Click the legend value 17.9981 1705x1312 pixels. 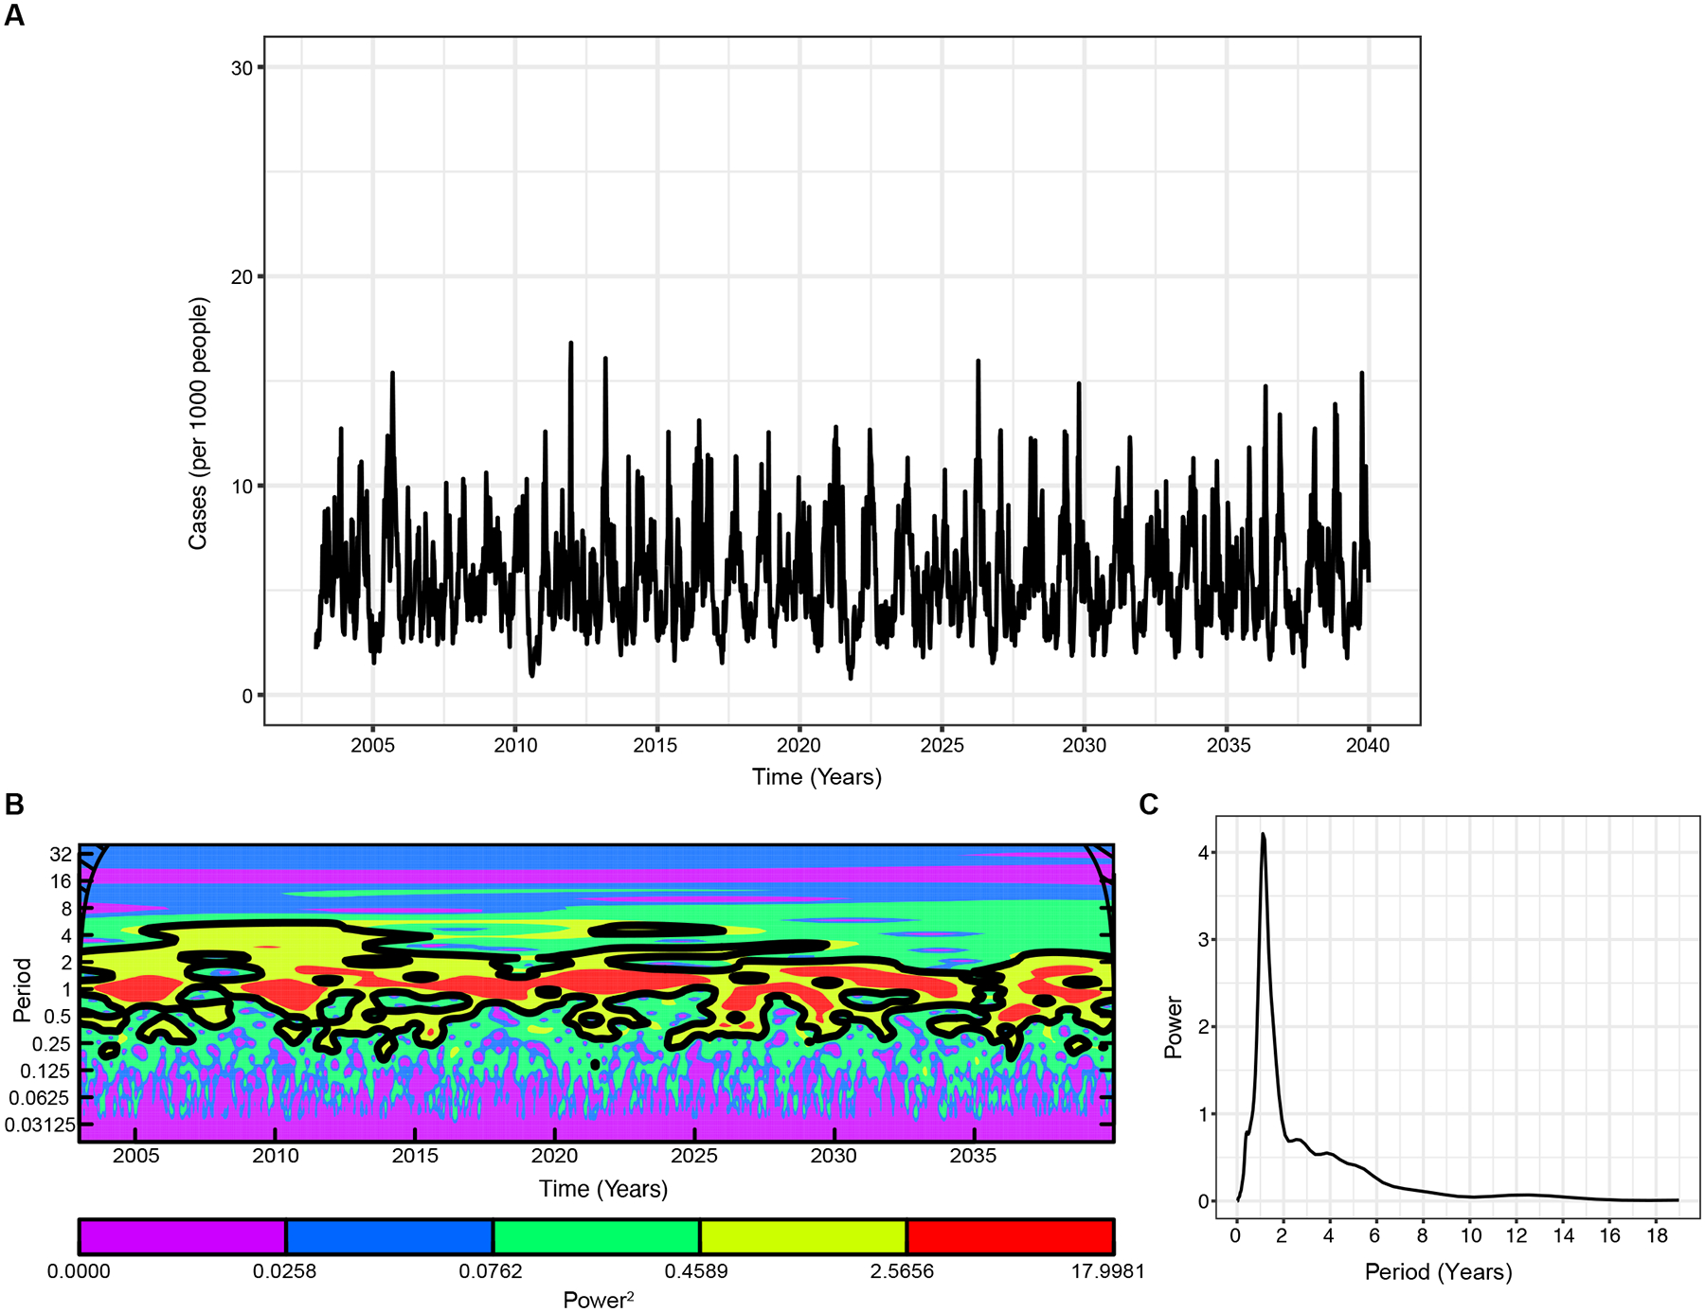pyautogui.click(x=1108, y=1271)
